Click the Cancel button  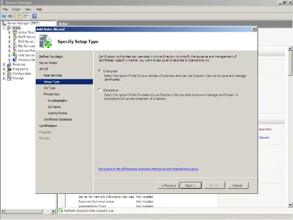tap(238, 185)
